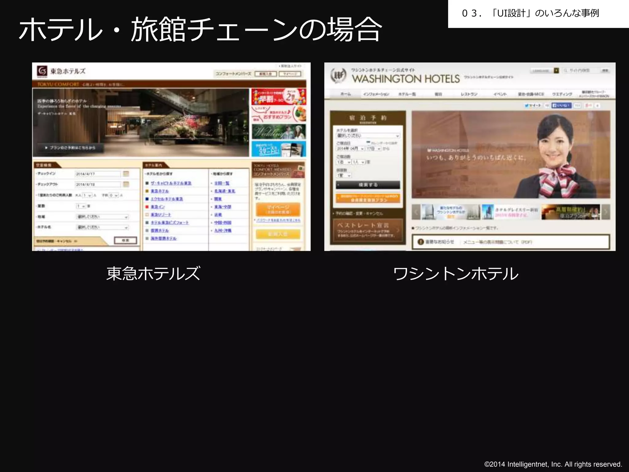Open the menu display PDF notice link
Image resolution: width=629 pixels, height=472 pixels.
498,242
